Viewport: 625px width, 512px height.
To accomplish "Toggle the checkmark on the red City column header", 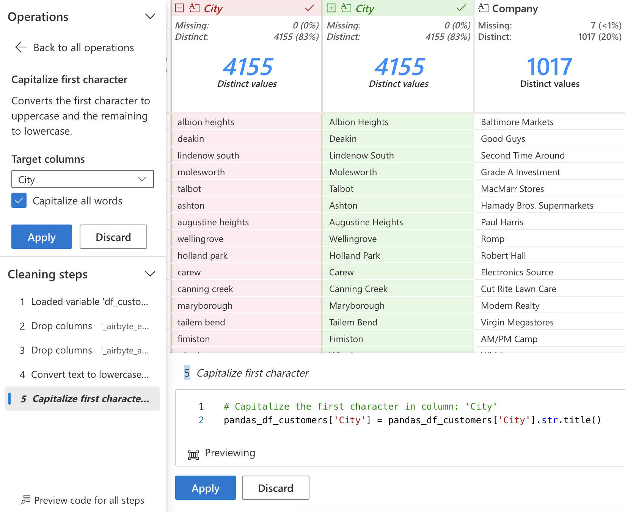I will (308, 8).
